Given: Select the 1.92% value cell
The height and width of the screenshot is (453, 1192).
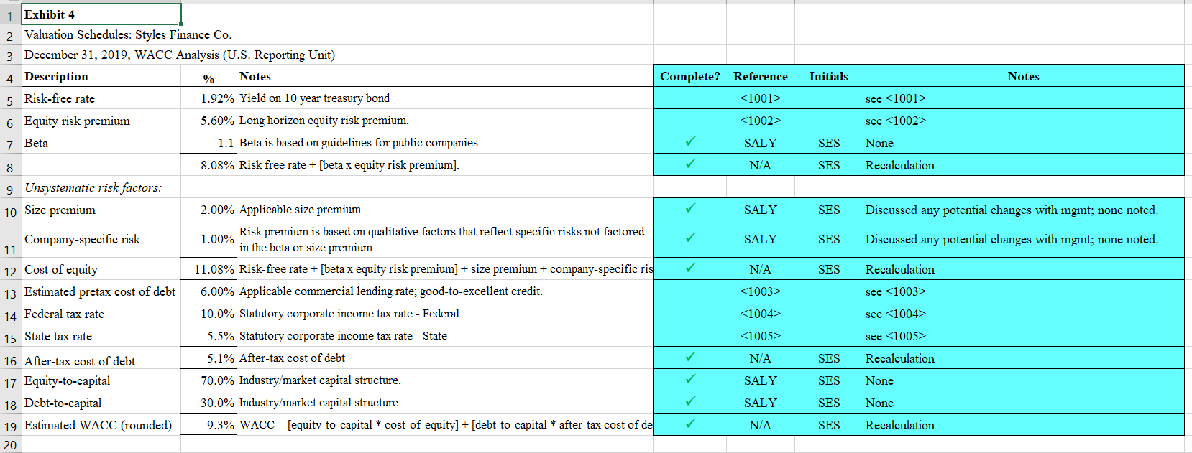Looking at the screenshot, I should [x=208, y=98].
